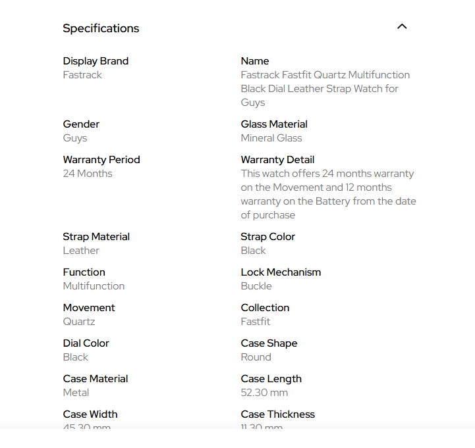Collapse the Specifications section chevron

point(402,27)
